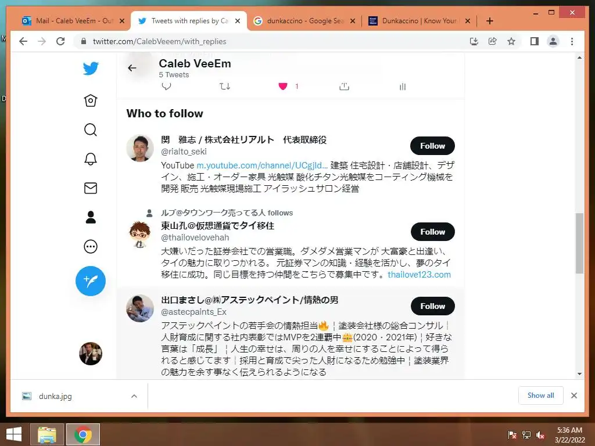Viewport: 595px width, 446px height.
Task: Open a new browser tab with plus
Action: 489,21
